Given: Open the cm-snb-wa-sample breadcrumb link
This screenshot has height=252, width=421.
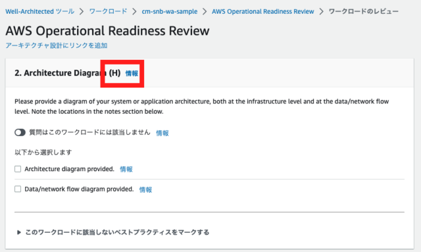Looking at the screenshot, I should (x=170, y=12).
